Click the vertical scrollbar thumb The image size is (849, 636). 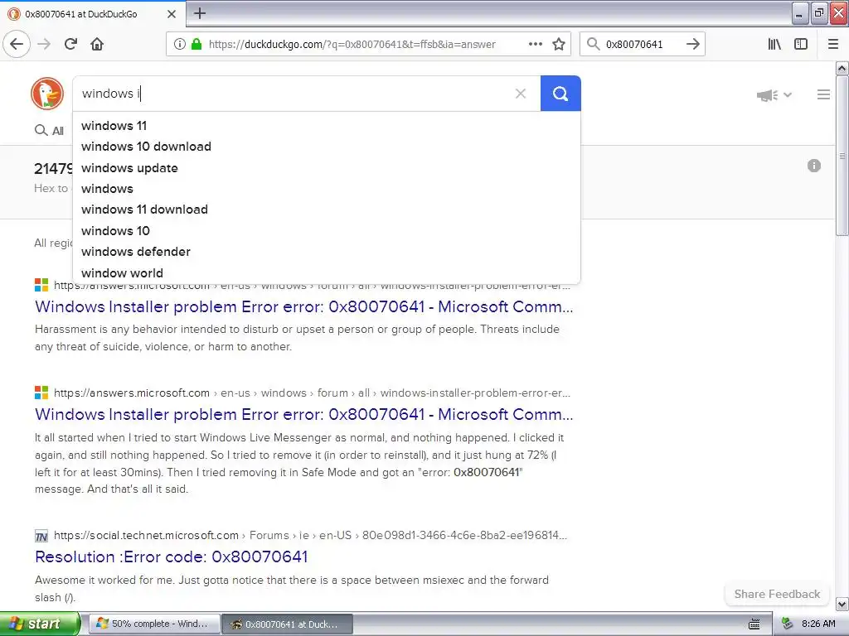pyautogui.click(x=842, y=156)
